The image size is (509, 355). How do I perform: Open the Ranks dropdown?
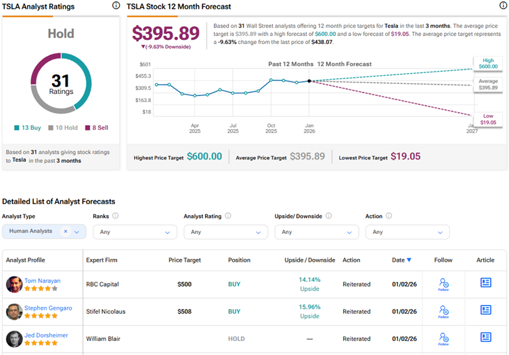pos(134,232)
